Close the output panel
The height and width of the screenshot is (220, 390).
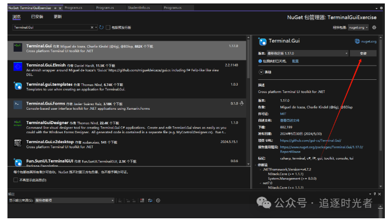point(380,194)
